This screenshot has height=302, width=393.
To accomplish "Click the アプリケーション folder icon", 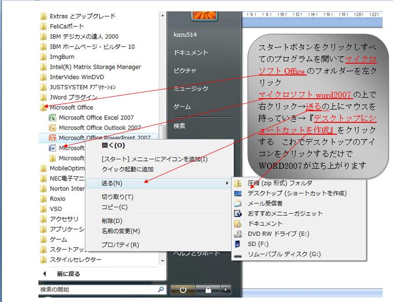I will click(43, 229).
